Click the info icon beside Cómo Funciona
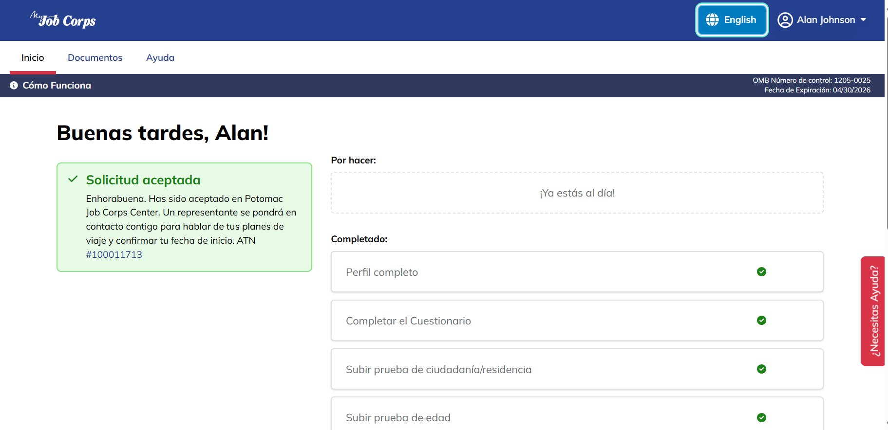Viewport: 888px width, 430px height. [14, 86]
